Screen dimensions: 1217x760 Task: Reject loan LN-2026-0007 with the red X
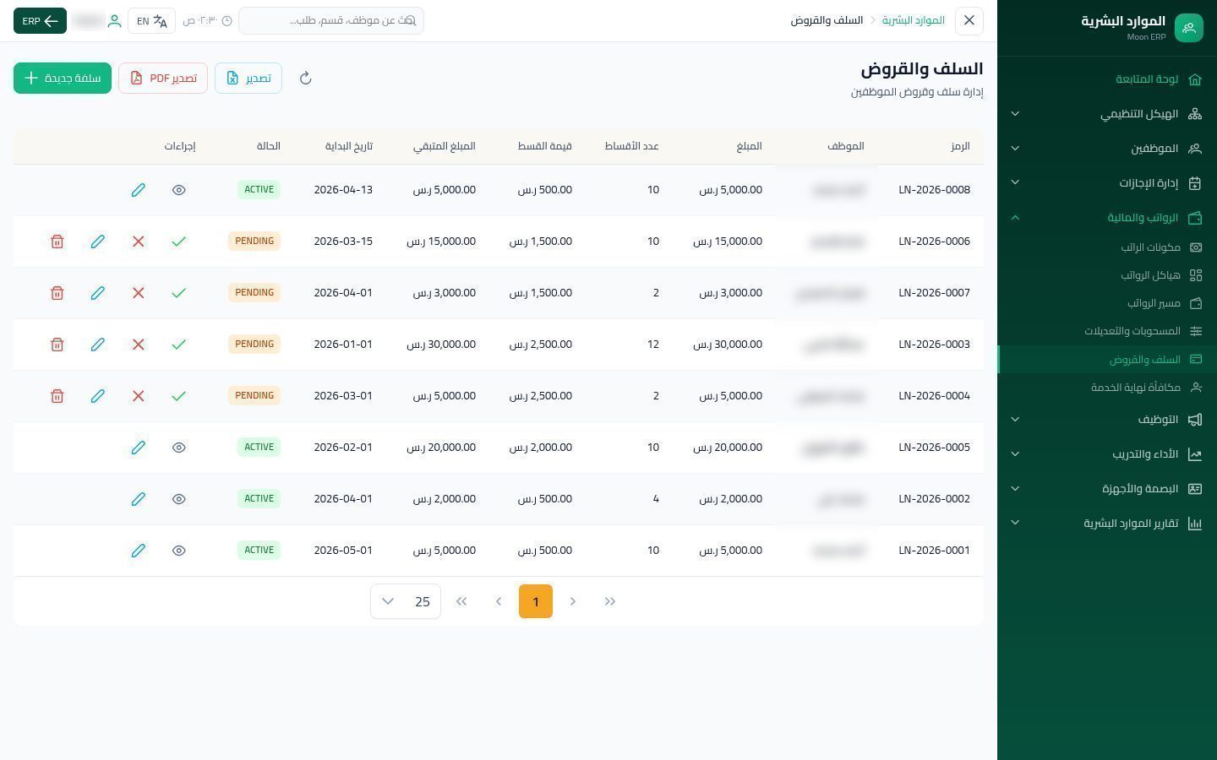click(138, 293)
